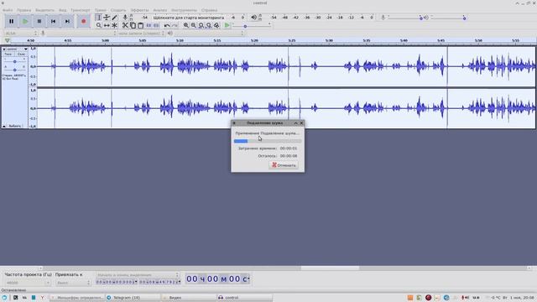The height and width of the screenshot is (302, 537).
Task: Click the noise reduction progress bar
Action: click(x=268, y=141)
